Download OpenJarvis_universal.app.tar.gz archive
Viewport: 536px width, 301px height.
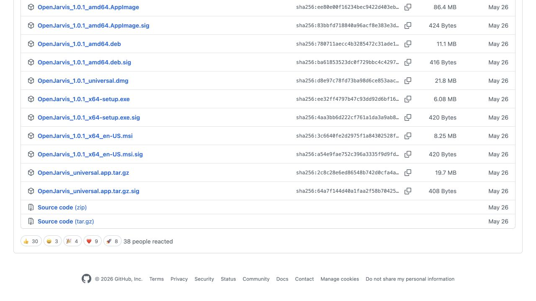click(x=83, y=173)
